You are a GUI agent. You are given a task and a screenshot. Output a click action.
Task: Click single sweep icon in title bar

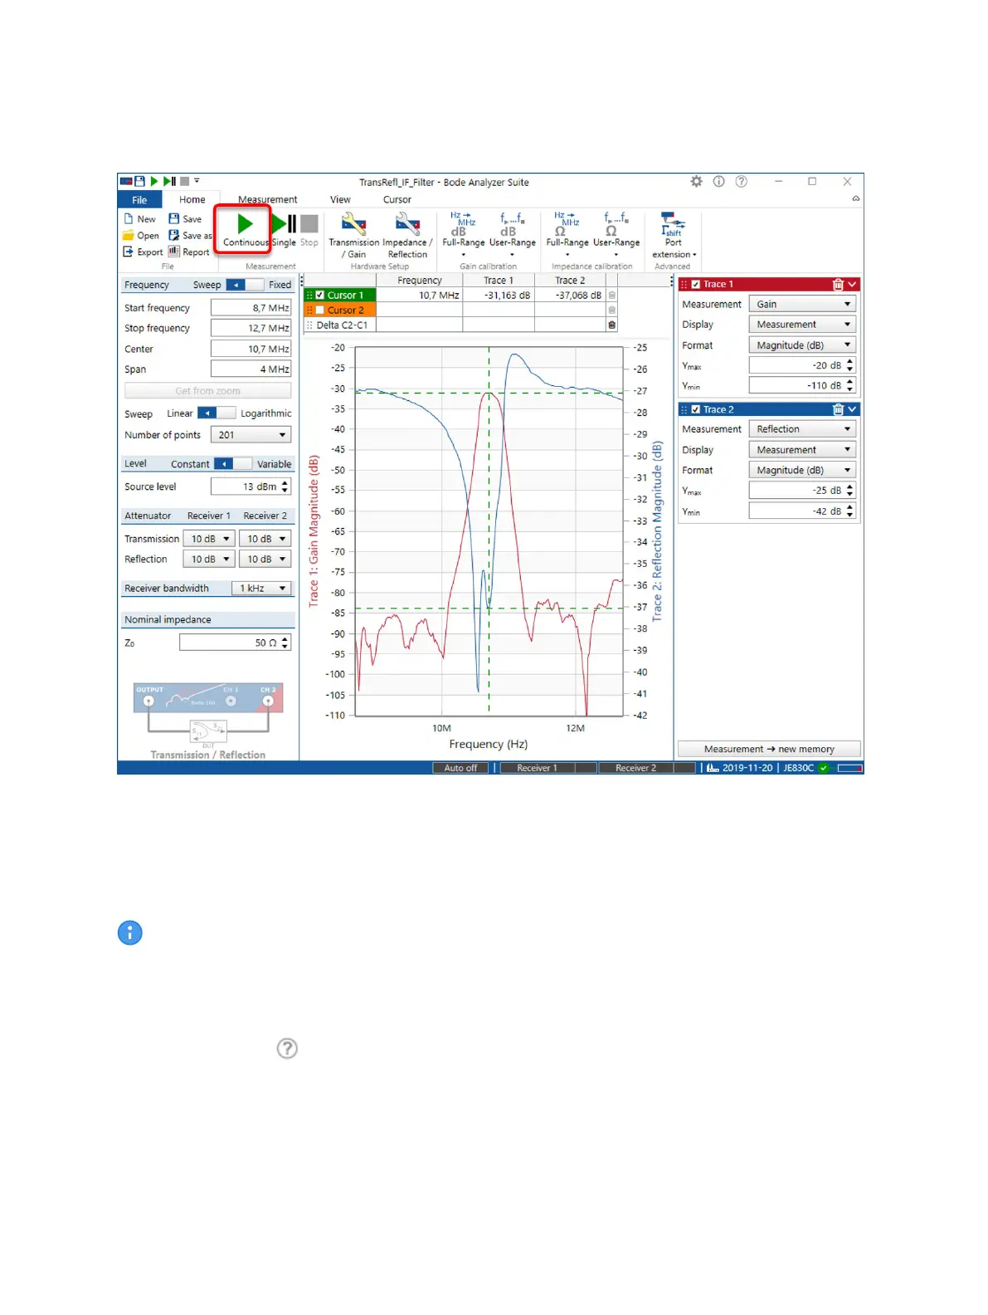tap(169, 181)
